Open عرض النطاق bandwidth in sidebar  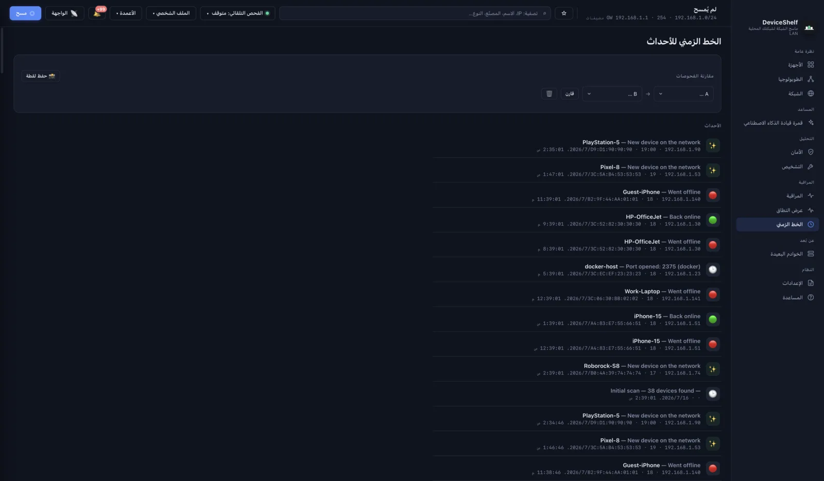(x=778, y=210)
